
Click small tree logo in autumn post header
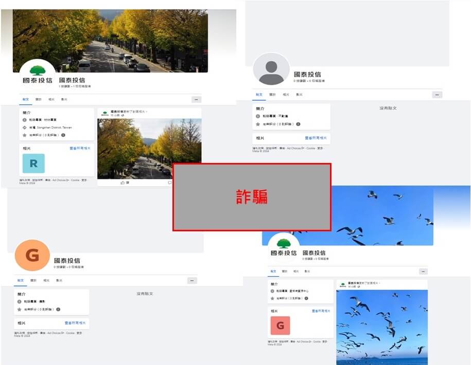[105, 114]
